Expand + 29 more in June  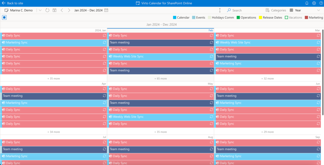coord(267,132)
